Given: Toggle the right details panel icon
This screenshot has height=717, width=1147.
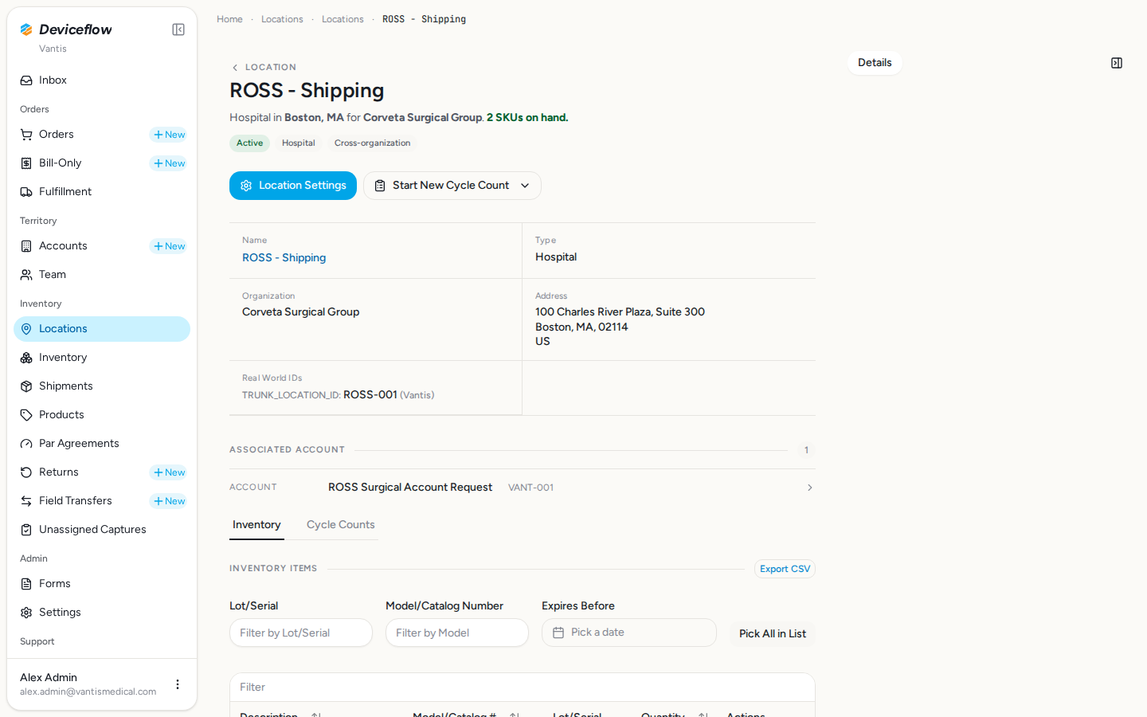Looking at the screenshot, I should pos(1117,63).
